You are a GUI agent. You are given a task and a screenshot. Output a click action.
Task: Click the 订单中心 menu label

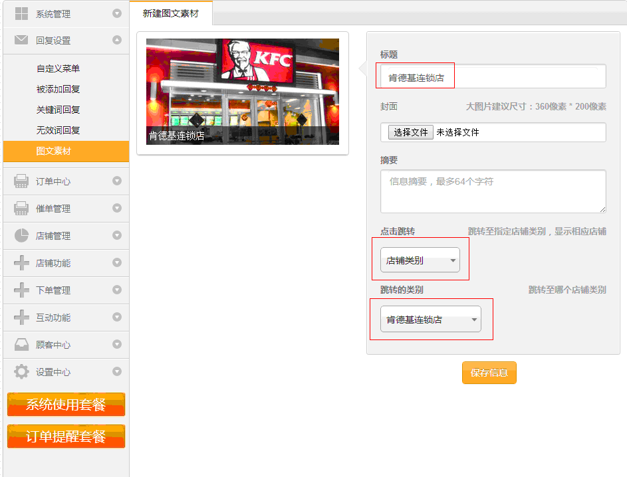coord(53,181)
